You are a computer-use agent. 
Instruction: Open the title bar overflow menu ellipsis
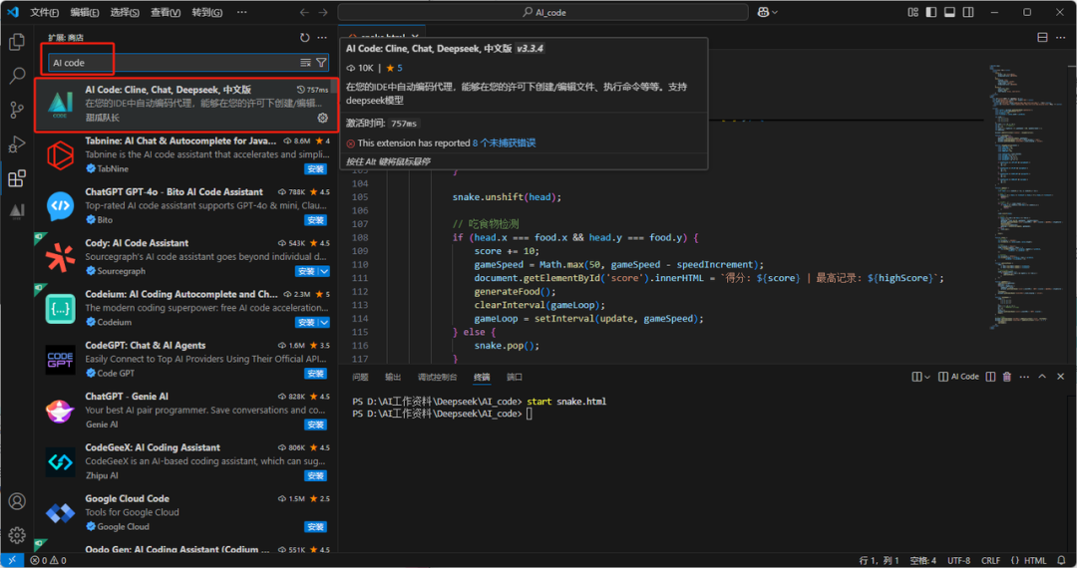(241, 12)
